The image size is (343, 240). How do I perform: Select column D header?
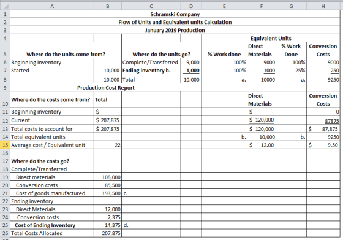[x=191, y=6]
